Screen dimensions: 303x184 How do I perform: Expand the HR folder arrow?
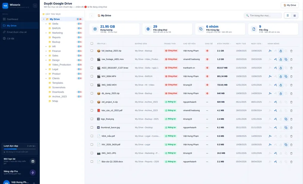point(46,46)
